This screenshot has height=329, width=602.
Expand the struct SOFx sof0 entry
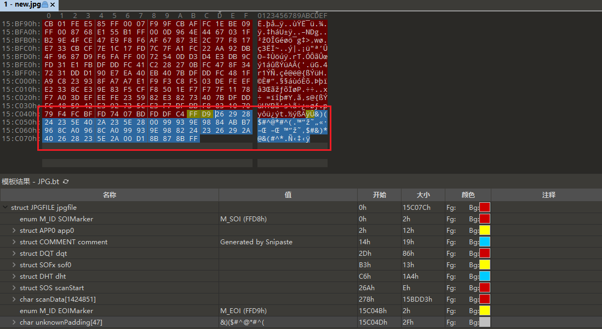click(x=14, y=265)
